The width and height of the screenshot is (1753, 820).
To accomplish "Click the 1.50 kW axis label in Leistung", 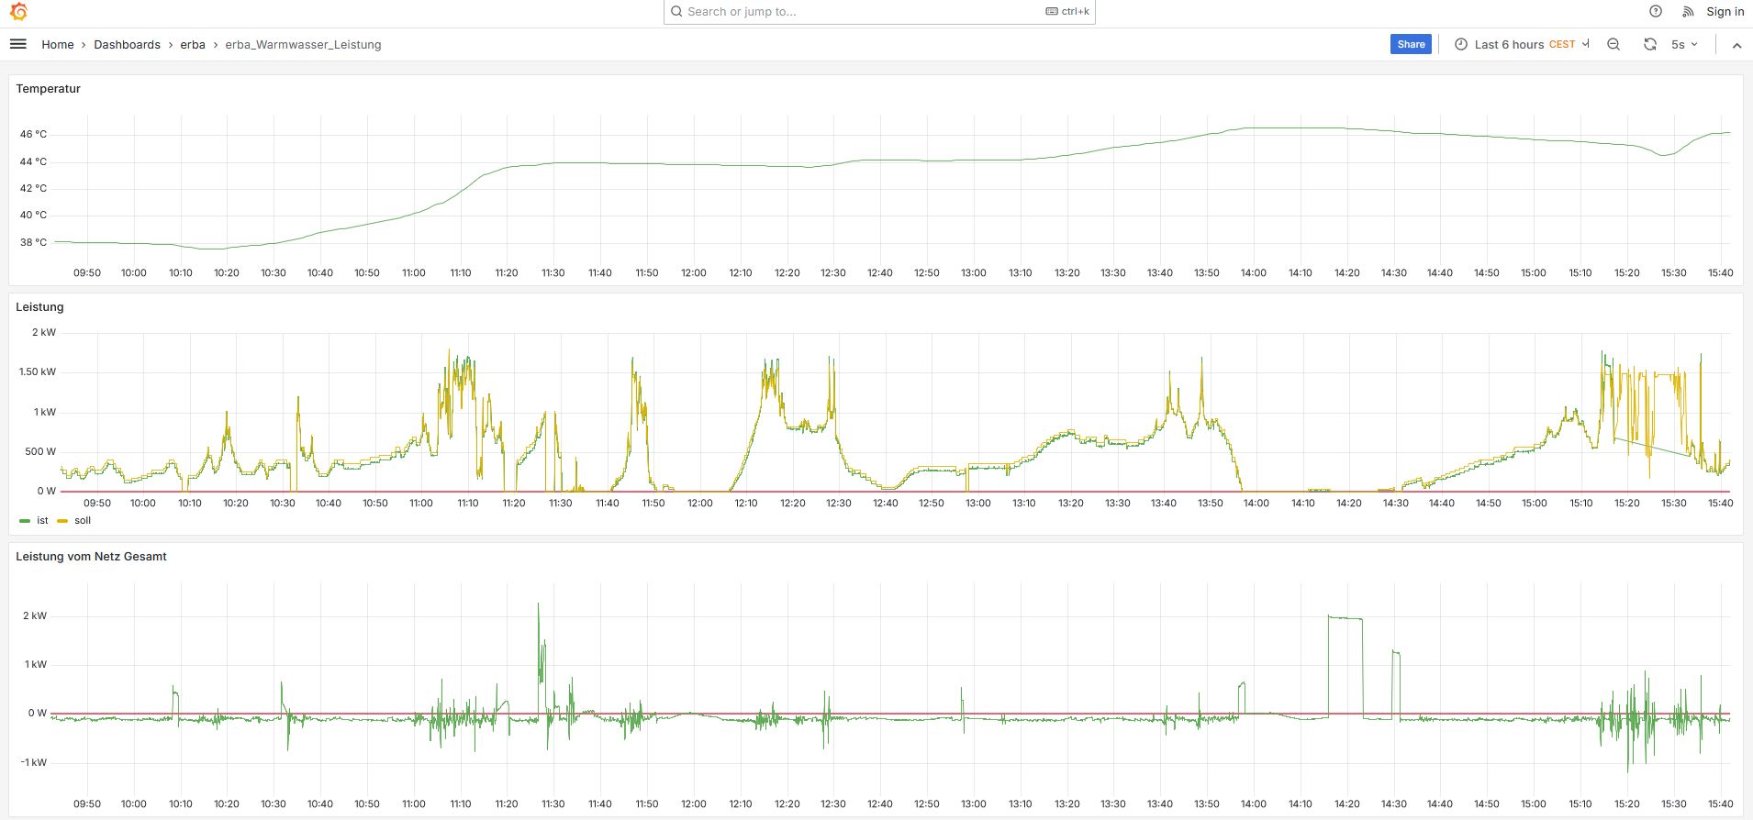I will 37,371.
